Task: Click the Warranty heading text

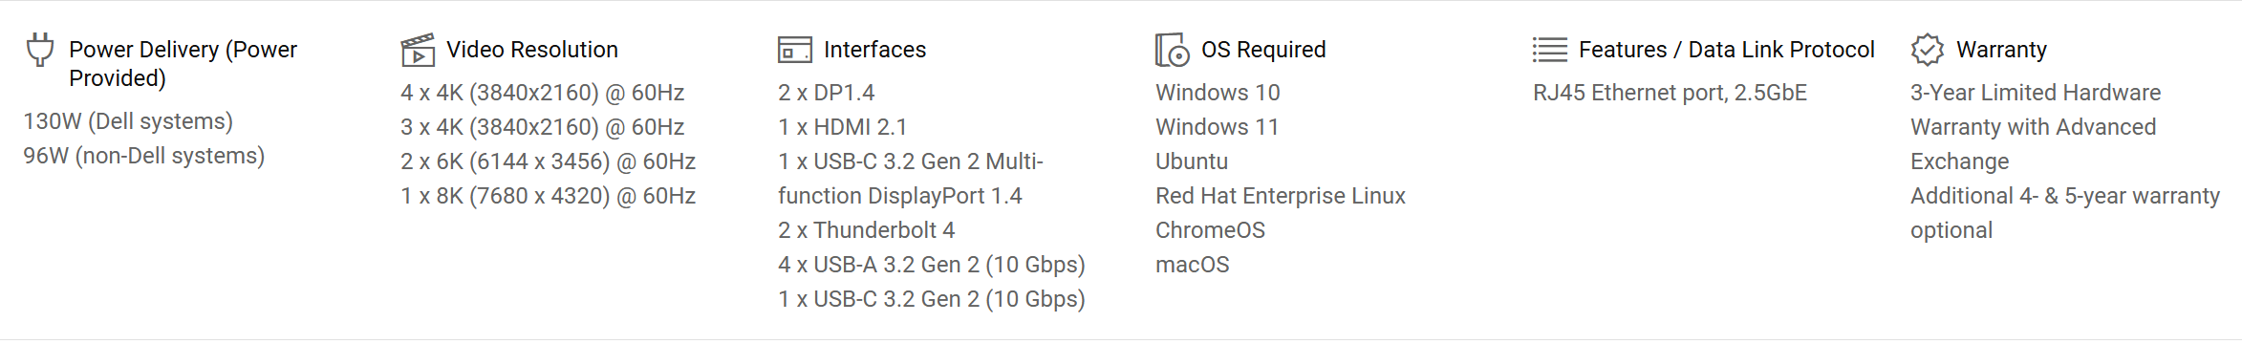Action: point(2001,50)
